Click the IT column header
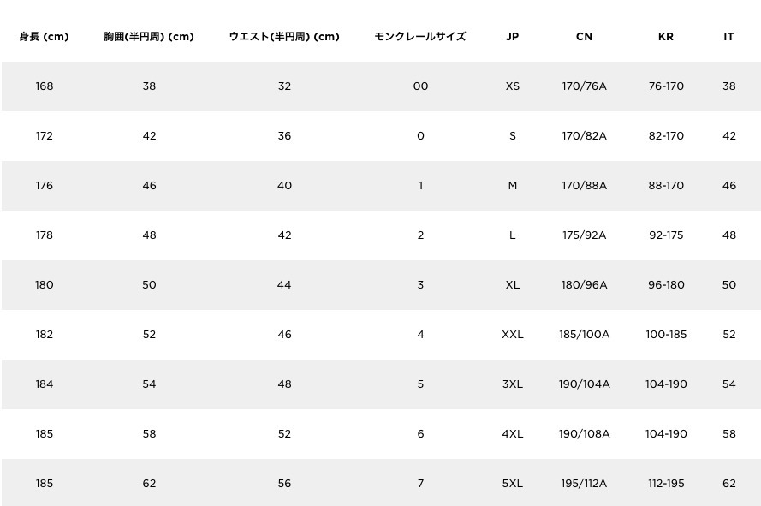The height and width of the screenshot is (506, 761). [x=729, y=37]
